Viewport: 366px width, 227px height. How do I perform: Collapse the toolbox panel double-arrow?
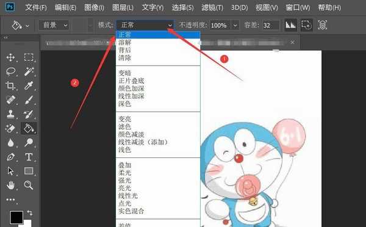click(x=5, y=38)
